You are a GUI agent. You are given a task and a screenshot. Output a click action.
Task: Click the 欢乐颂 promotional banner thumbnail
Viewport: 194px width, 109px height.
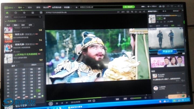coord(167,61)
